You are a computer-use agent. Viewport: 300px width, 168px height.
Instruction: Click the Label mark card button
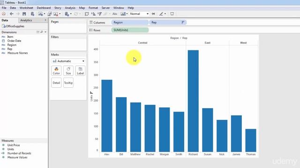(x=80, y=70)
